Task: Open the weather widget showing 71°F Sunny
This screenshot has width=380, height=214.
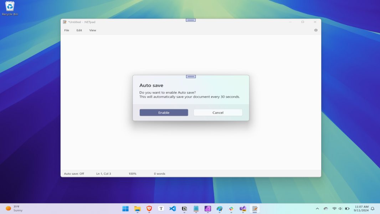Action: coord(15,208)
